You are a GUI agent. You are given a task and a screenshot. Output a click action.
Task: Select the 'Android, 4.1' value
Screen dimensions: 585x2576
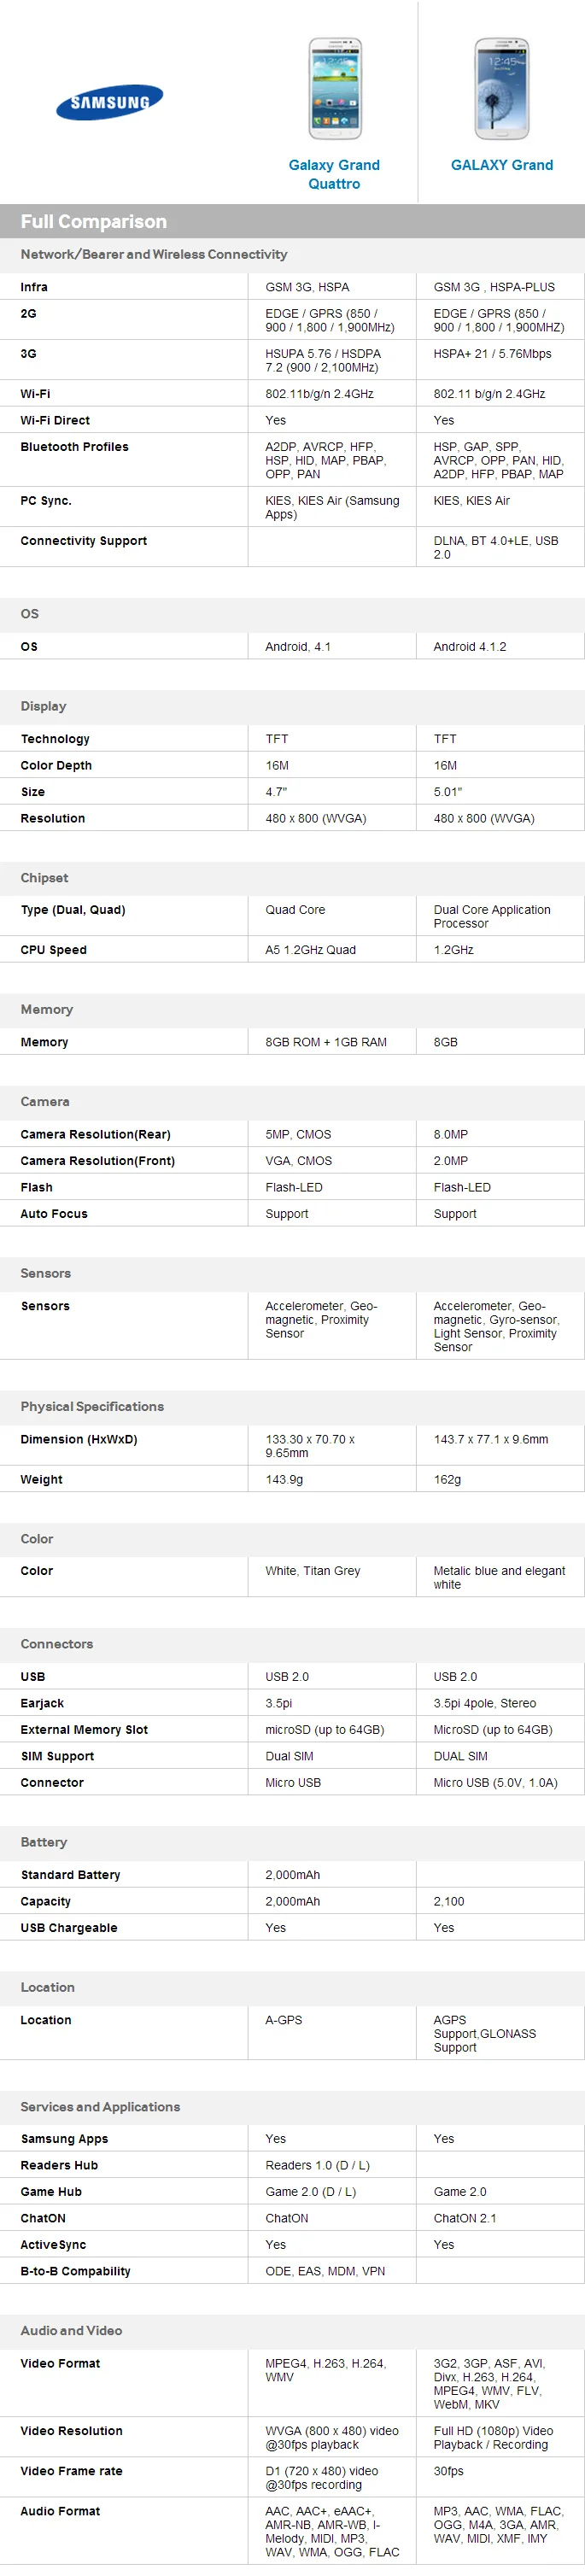click(x=298, y=647)
